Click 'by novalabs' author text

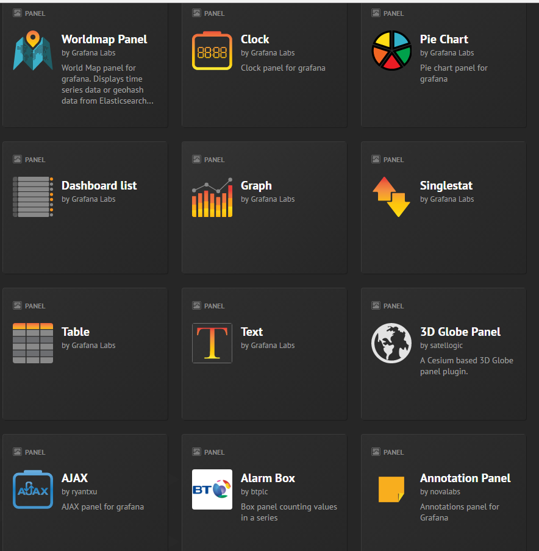[440, 492]
